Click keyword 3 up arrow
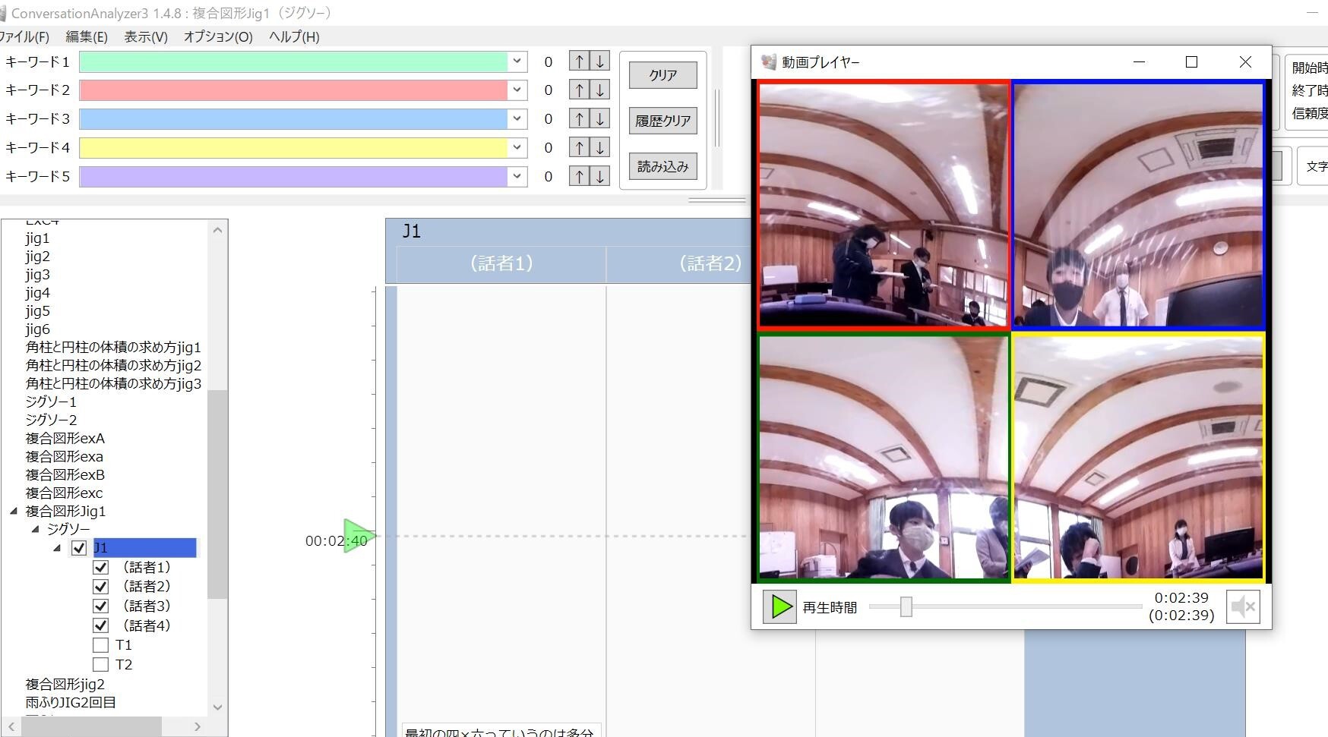The height and width of the screenshot is (737, 1328). click(580, 119)
